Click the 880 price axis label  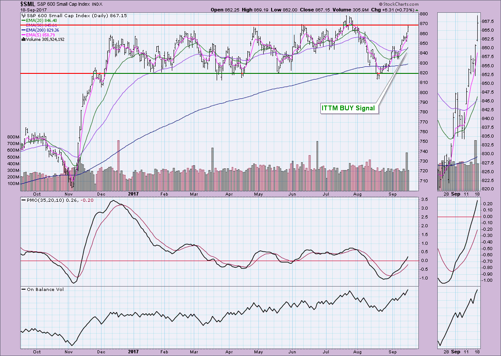424,14
